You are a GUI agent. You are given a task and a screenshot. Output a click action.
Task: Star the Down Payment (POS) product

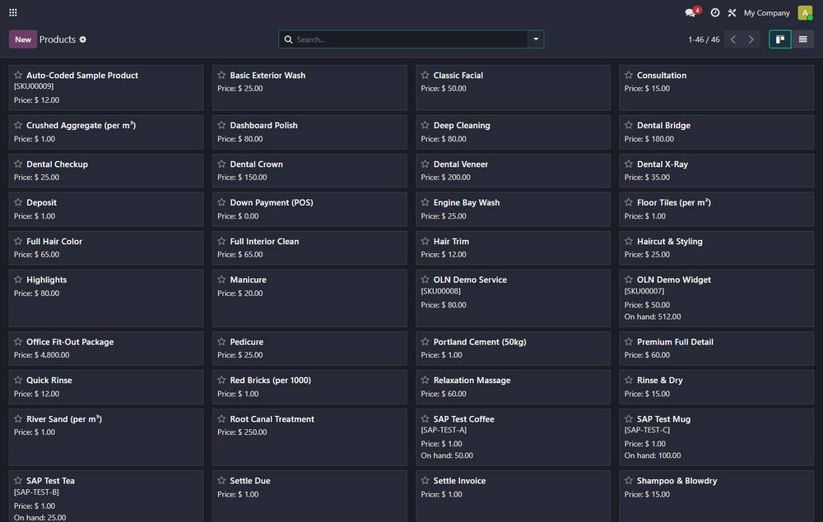pyautogui.click(x=221, y=201)
